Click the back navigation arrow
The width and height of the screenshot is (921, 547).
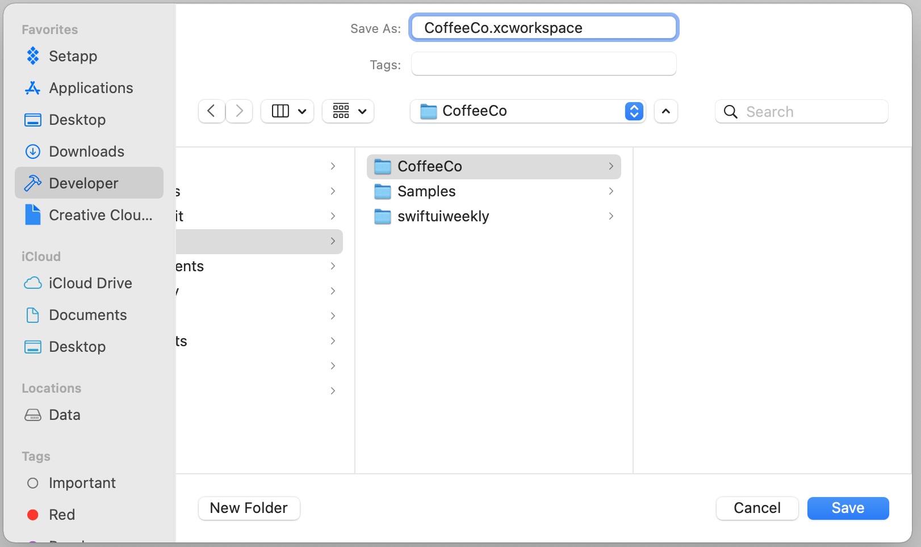tap(211, 111)
